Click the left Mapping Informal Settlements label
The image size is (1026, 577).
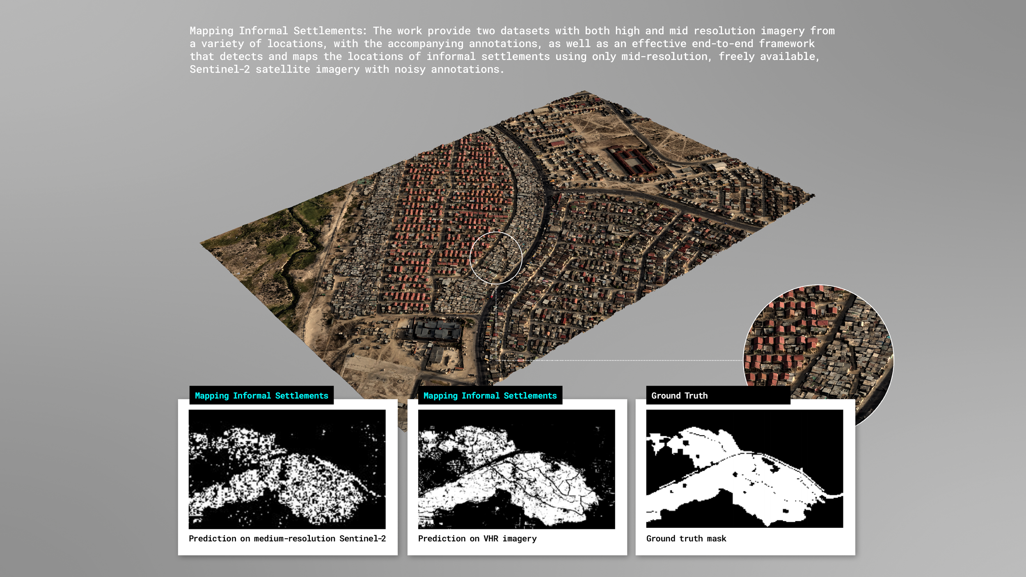[x=261, y=395]
